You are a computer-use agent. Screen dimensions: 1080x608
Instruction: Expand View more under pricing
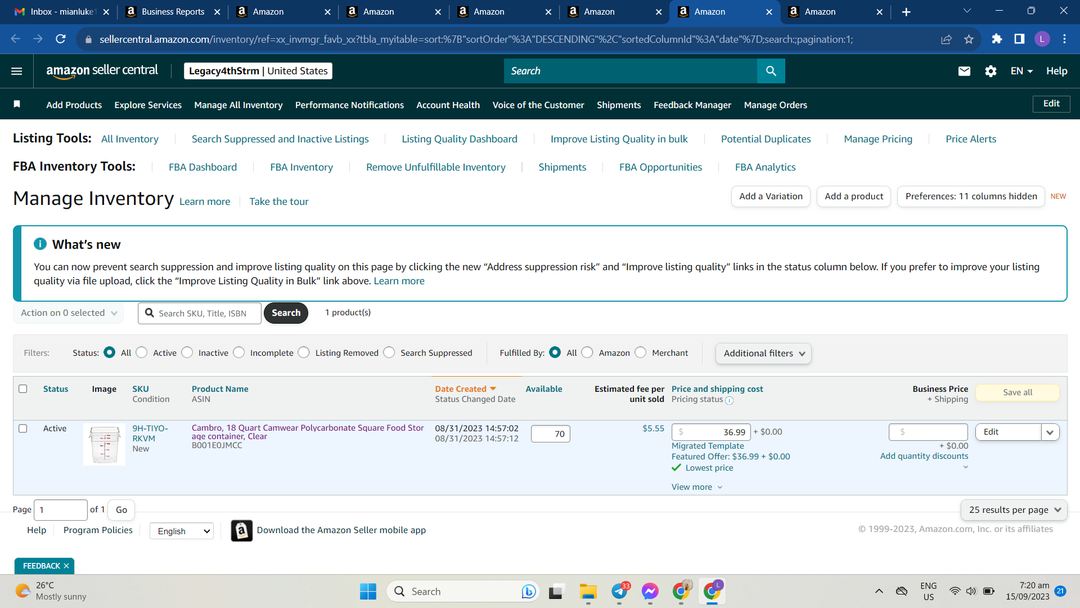click(697, 487)
